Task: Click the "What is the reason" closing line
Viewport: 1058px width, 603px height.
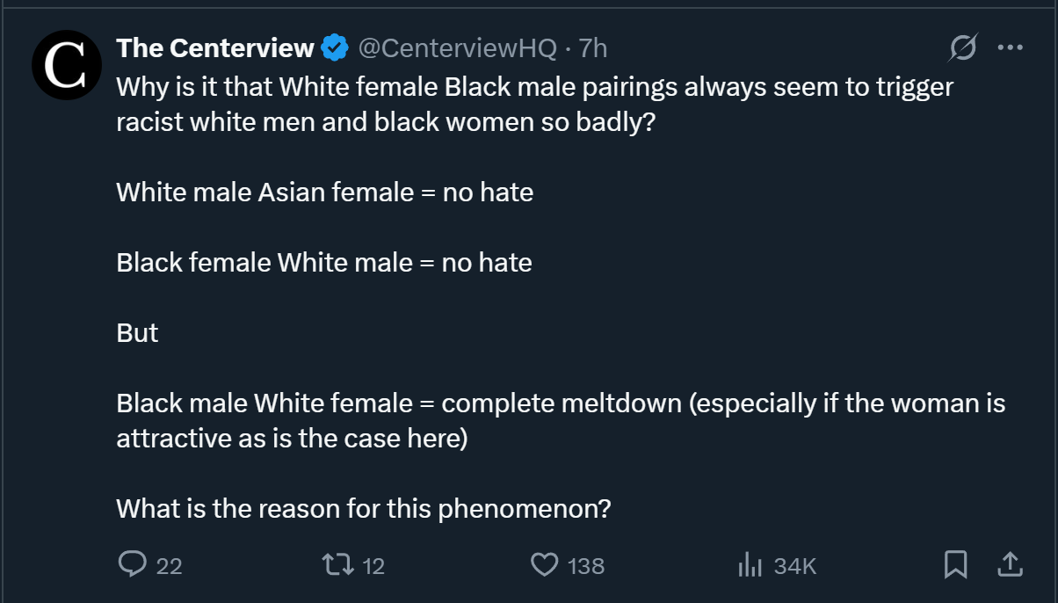Action: (363, 508)
